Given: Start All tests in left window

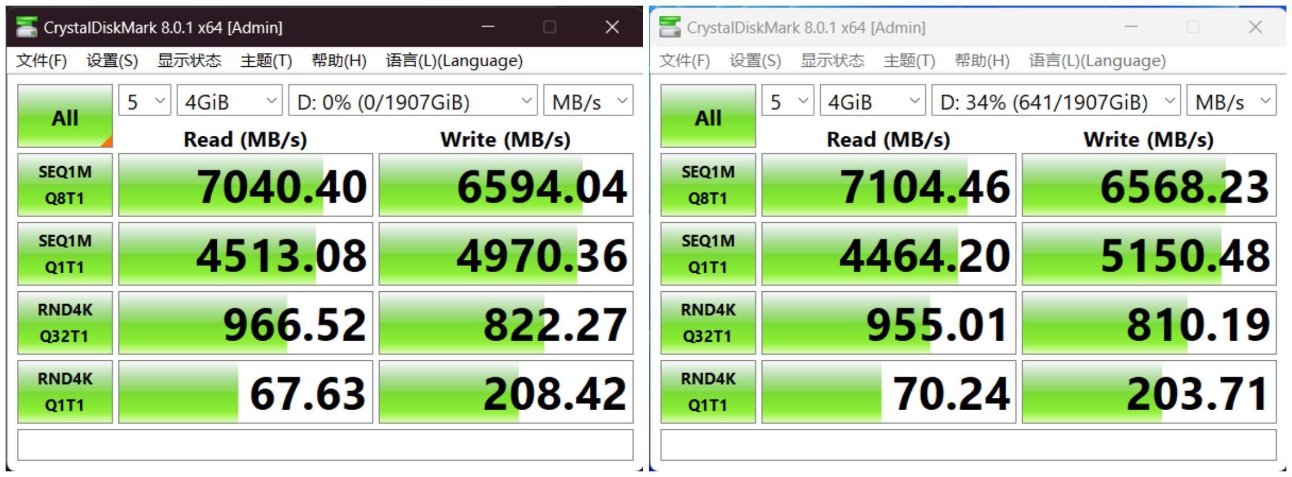Looking at the screenshot, I should (65, 116).
